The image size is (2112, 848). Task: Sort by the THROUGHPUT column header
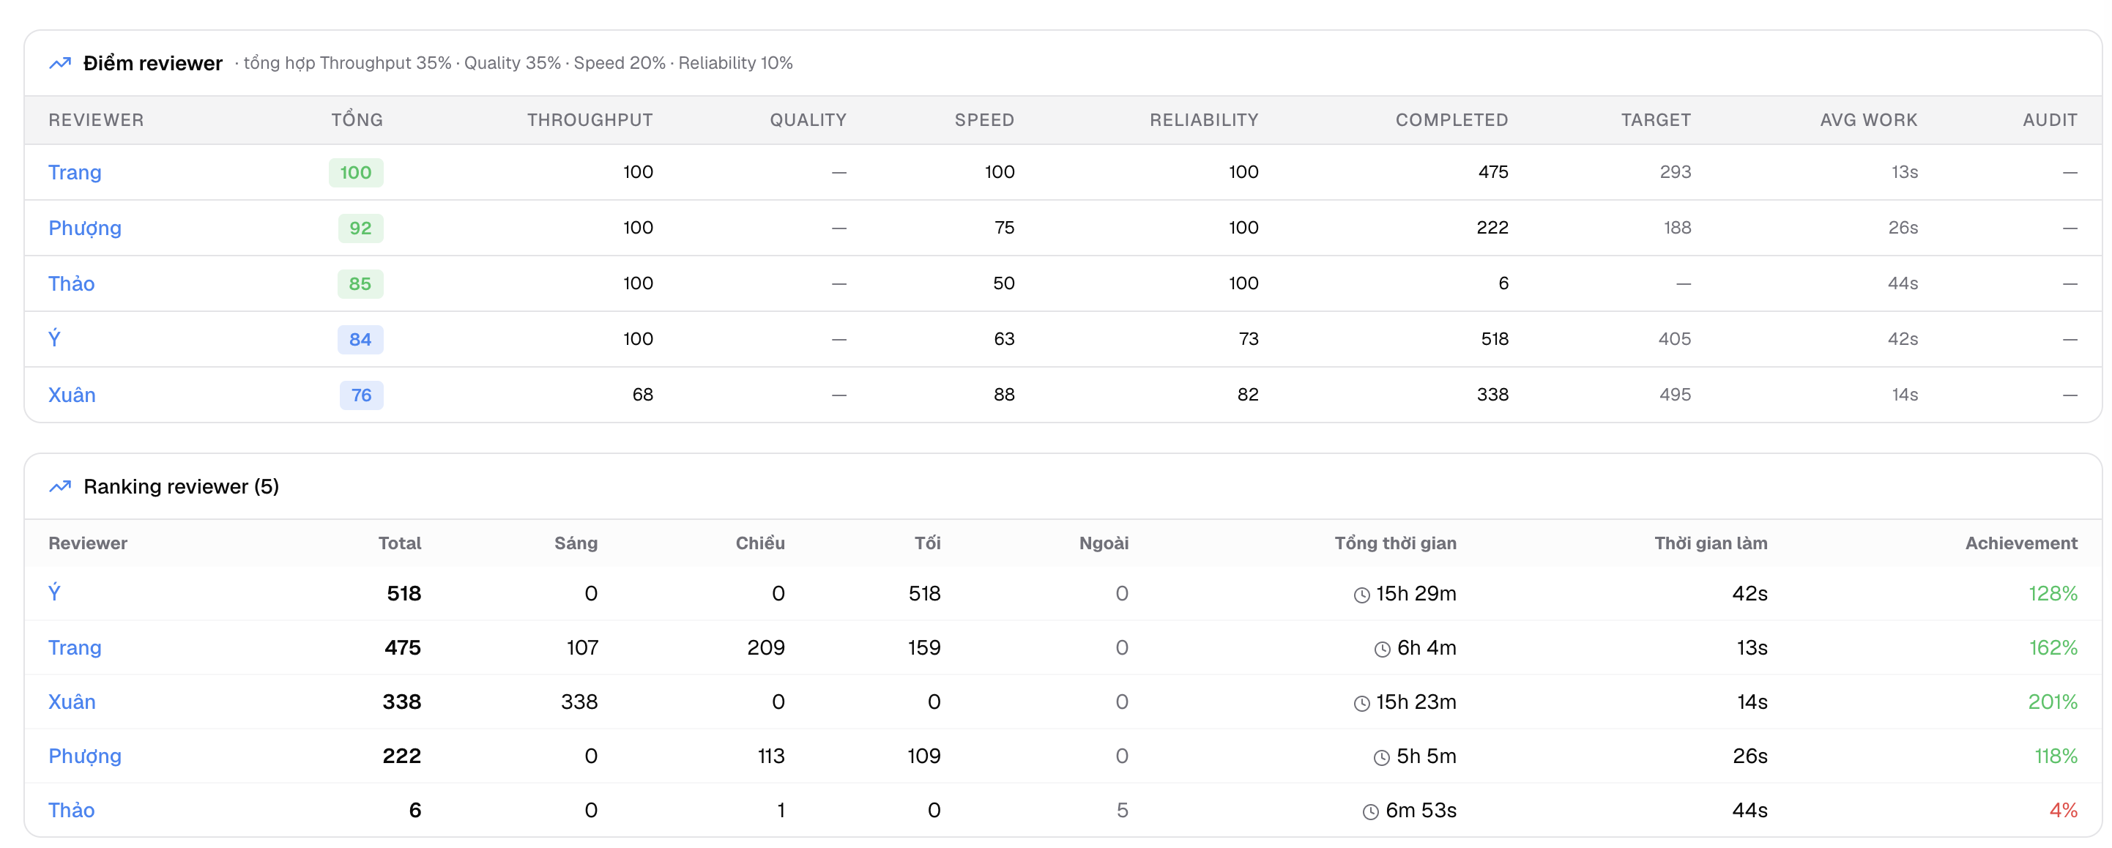[x=590, y=120]
